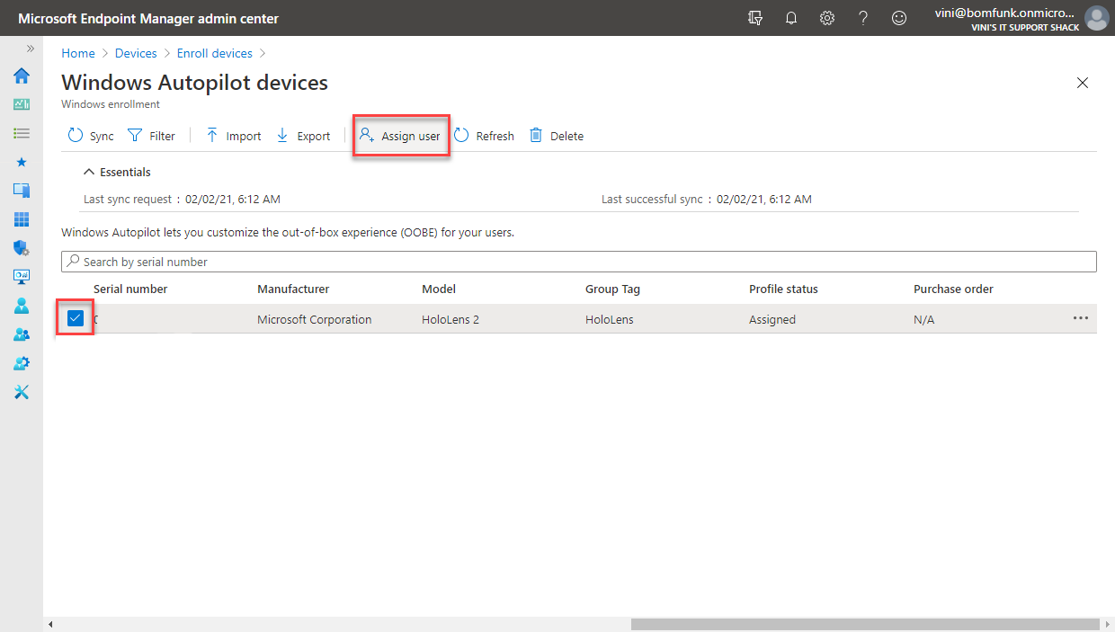Open Troubleshooting tools icon in sidebar
The width and height of the screenshot is (1115, 632).
[x=22, y=392]
